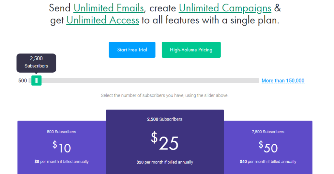
Task: Click the $25 price amount
Action: click(x=165, y=141)
